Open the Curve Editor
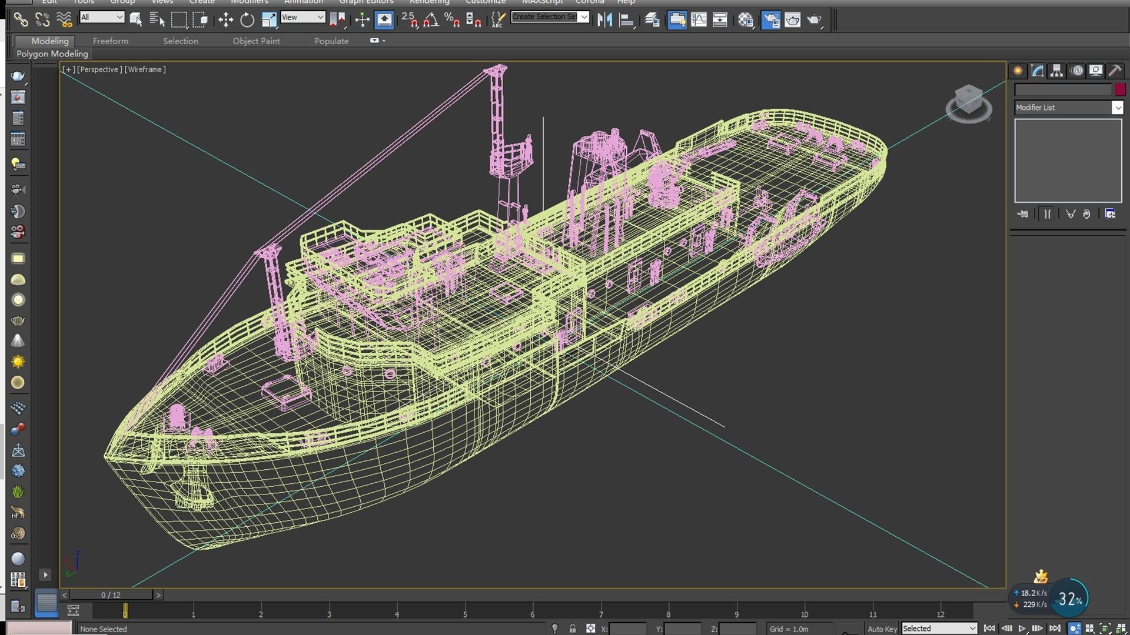This screenshot has width=1130, height=635. click(x=699, y=20)
